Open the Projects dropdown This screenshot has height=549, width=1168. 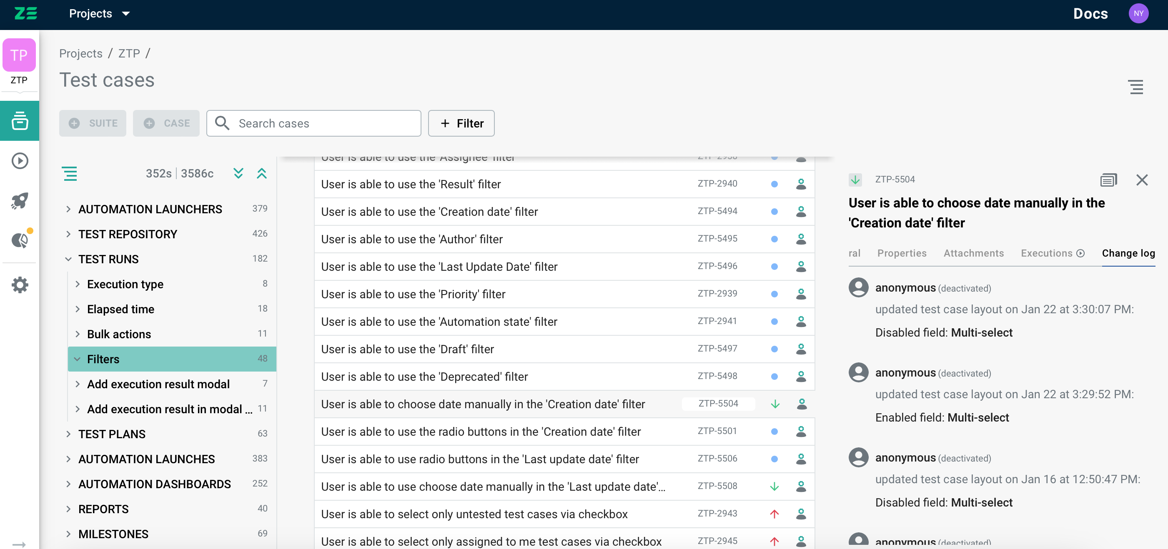99,14
